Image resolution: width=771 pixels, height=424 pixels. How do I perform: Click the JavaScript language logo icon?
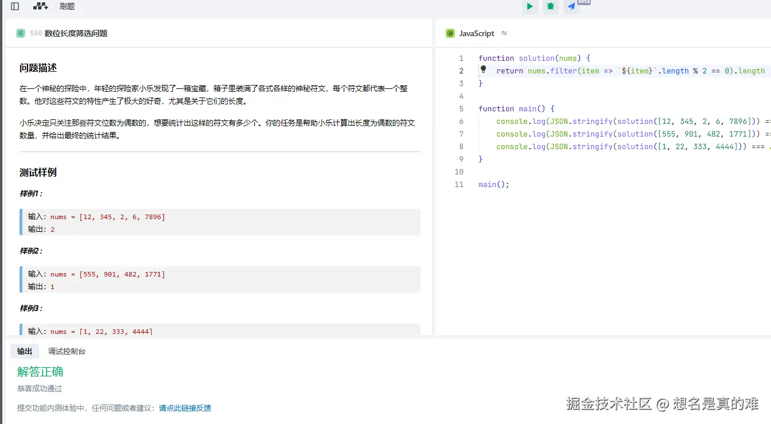[450, 33]
